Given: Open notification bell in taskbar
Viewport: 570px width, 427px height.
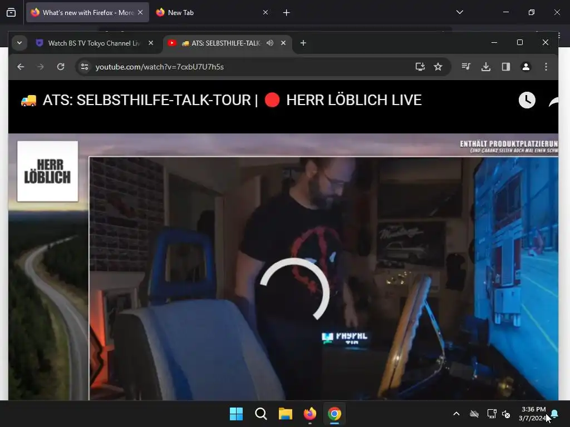Looking at the screenshot, I should click(555, 414).
